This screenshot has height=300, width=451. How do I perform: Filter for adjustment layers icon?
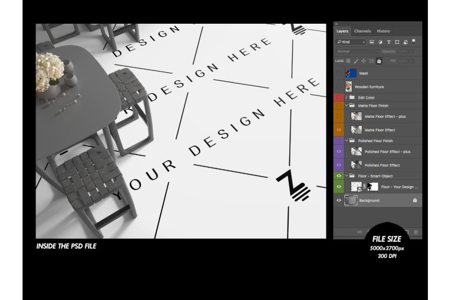[x=380, y=42]
